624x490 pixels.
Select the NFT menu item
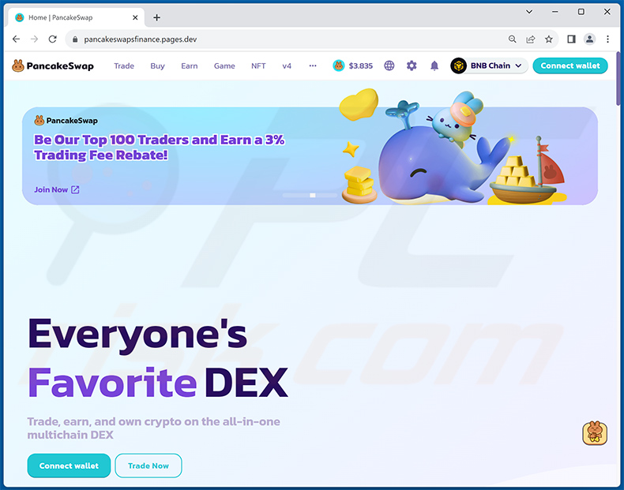258,66
